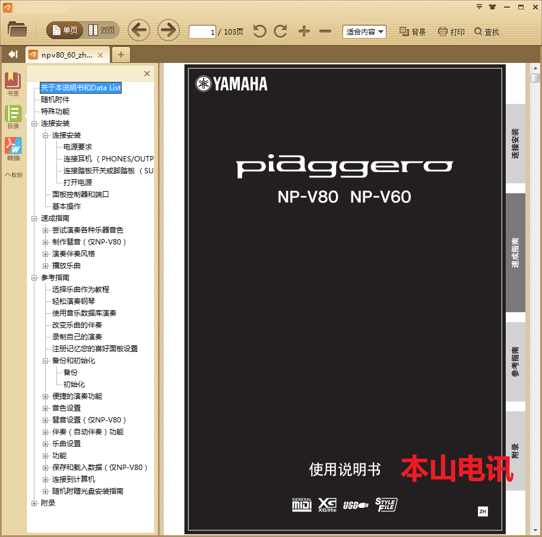This screenshot has width=542, height=537.
Task: Zoom out with the minus icon
Action: (x=325, y=31)
